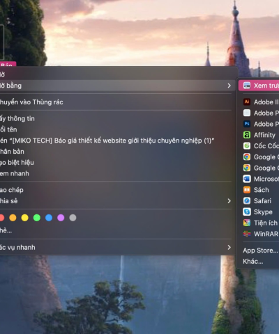
Task: Open with Adobe Illustrator icon
Action: point(247,102)
